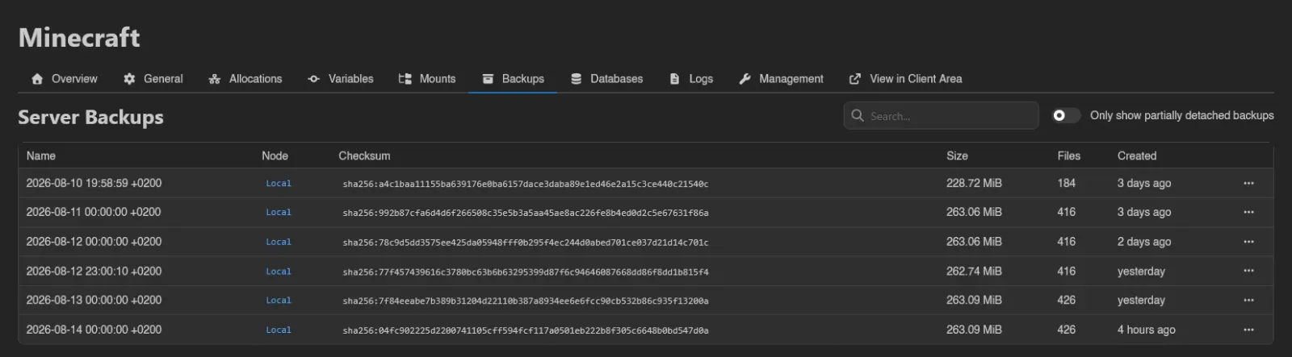This screenshot has width=1292, height=357.
Task: Open Local node link for 2026-08-12 00:00:00 backup
Action: tap(279, 242)
